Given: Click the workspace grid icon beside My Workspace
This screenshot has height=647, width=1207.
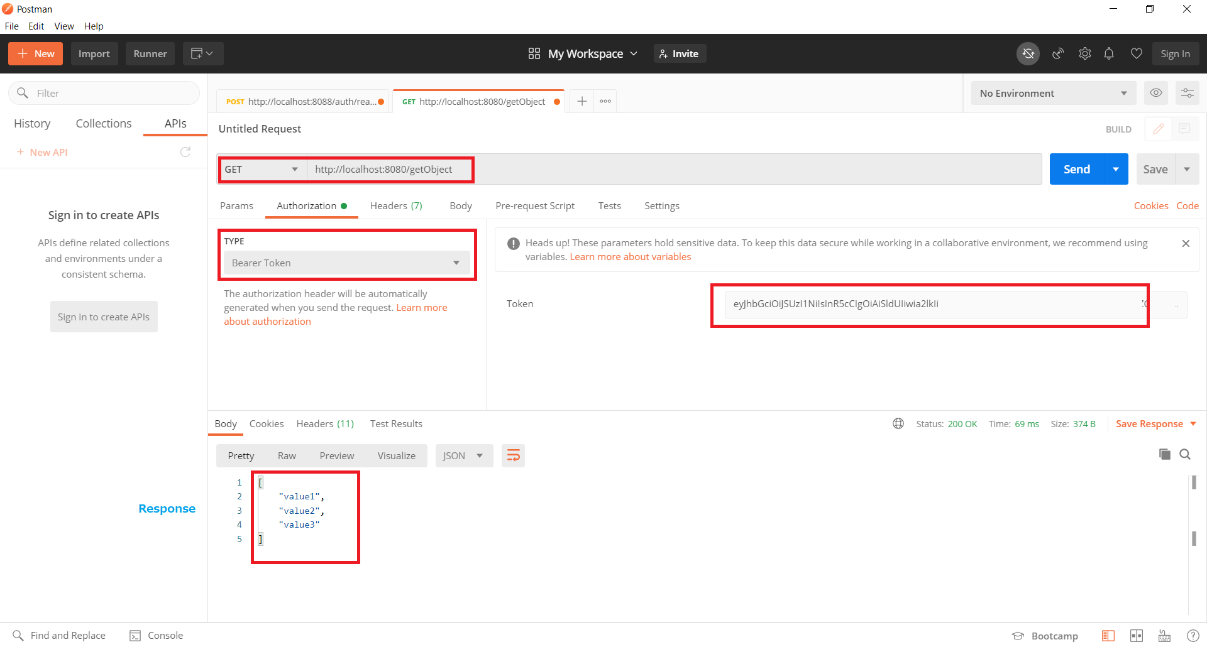Looking at the screenshot, I should [x=534, y=54].
